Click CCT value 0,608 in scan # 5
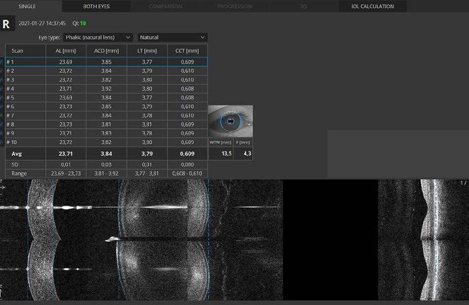The height and width of the screenshot is (305, 469). [x=187, y=97]
